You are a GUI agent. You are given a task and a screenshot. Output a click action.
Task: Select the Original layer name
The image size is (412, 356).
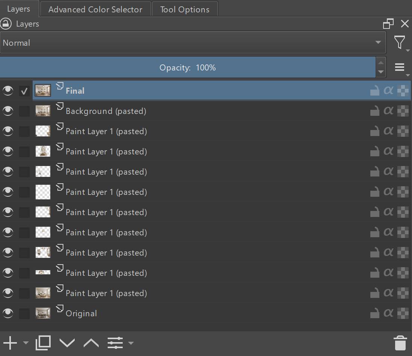point(81,314)
